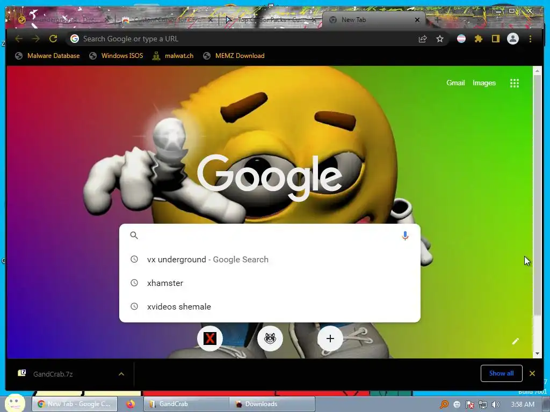Click the page vertical scrollbar thumb
550x412 pixels.
coord(537,194)
